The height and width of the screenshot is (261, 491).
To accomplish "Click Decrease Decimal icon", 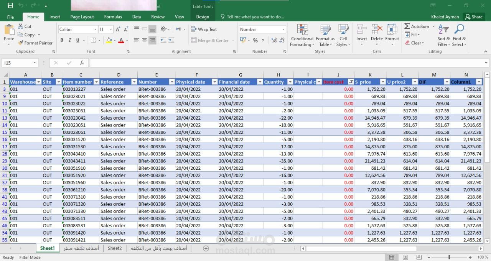I will pos(282,40).
